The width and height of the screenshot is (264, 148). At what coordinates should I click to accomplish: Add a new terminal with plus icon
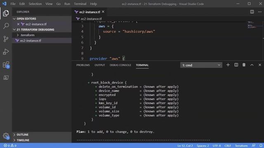[228, 65]
